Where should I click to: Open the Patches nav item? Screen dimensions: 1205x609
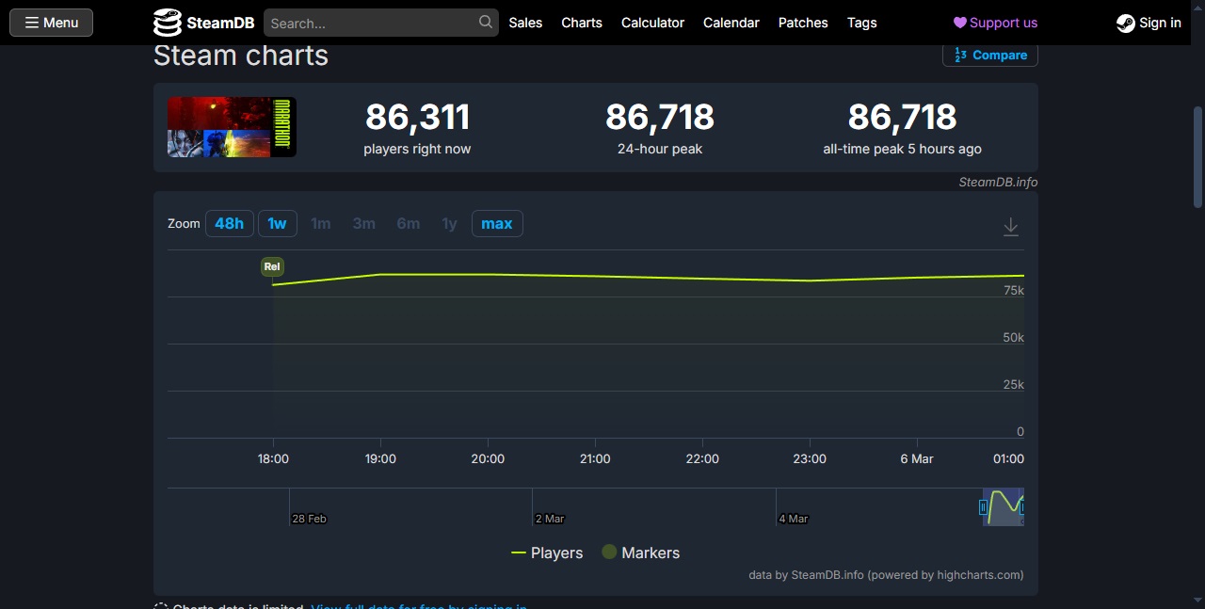tap(803, 23)
